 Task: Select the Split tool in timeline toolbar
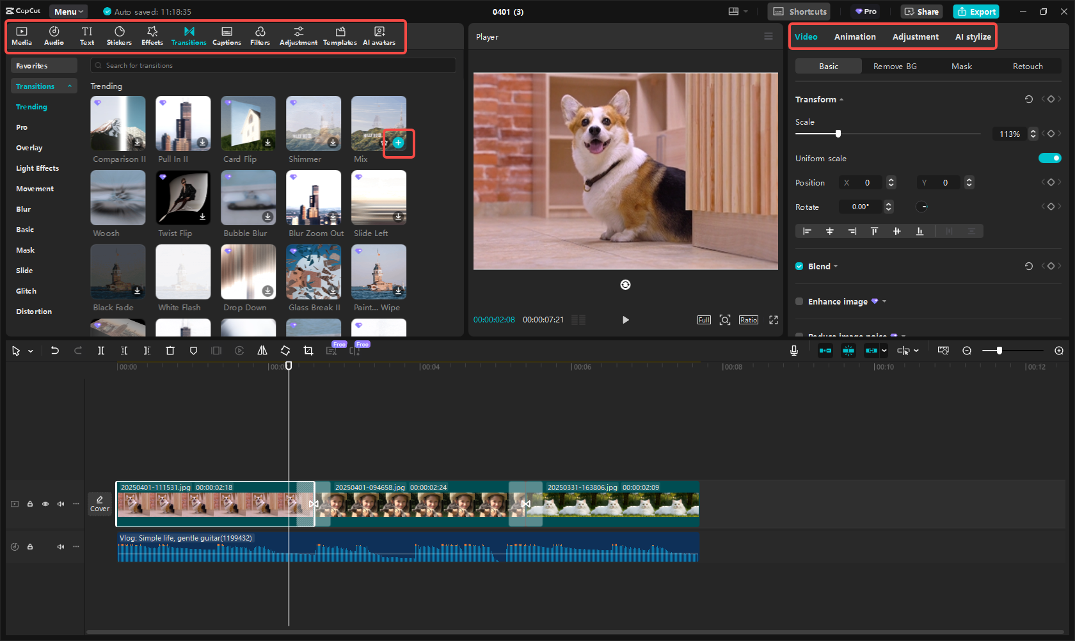(100, 351)
